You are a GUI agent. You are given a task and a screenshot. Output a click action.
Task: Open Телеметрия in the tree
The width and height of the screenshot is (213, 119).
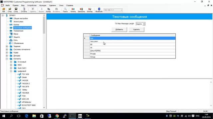[x=18, y=31]
